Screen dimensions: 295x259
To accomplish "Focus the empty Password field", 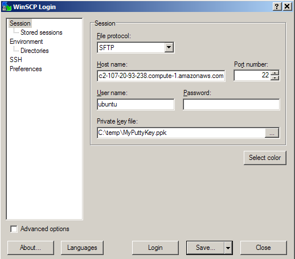I will coord(231,104).
